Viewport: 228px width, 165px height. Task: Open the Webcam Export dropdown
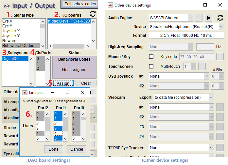[184, 97]
